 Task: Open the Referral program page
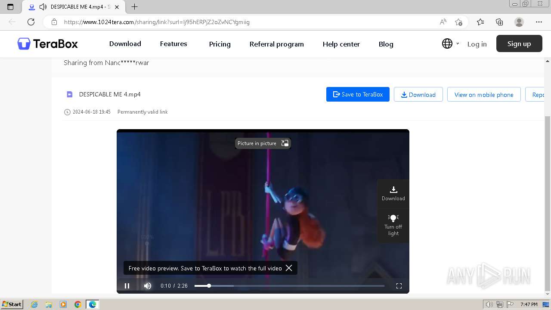coord(277,44)
